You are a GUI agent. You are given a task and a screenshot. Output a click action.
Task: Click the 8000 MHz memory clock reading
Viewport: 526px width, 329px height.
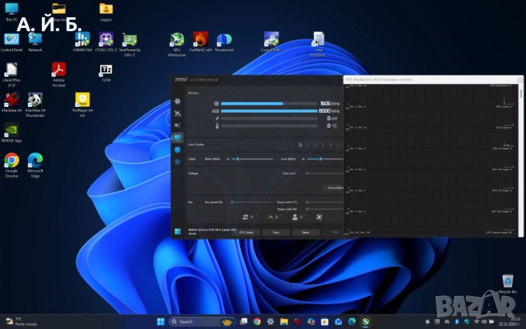tap(329, 111)
